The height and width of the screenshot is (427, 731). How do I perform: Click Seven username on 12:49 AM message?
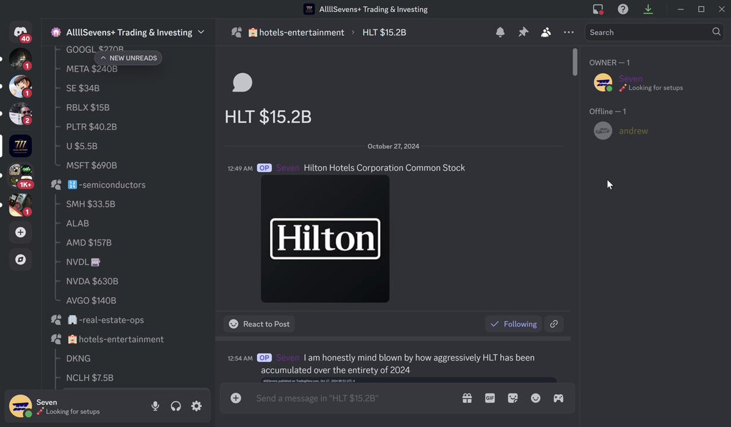click(x=287, y=168)
